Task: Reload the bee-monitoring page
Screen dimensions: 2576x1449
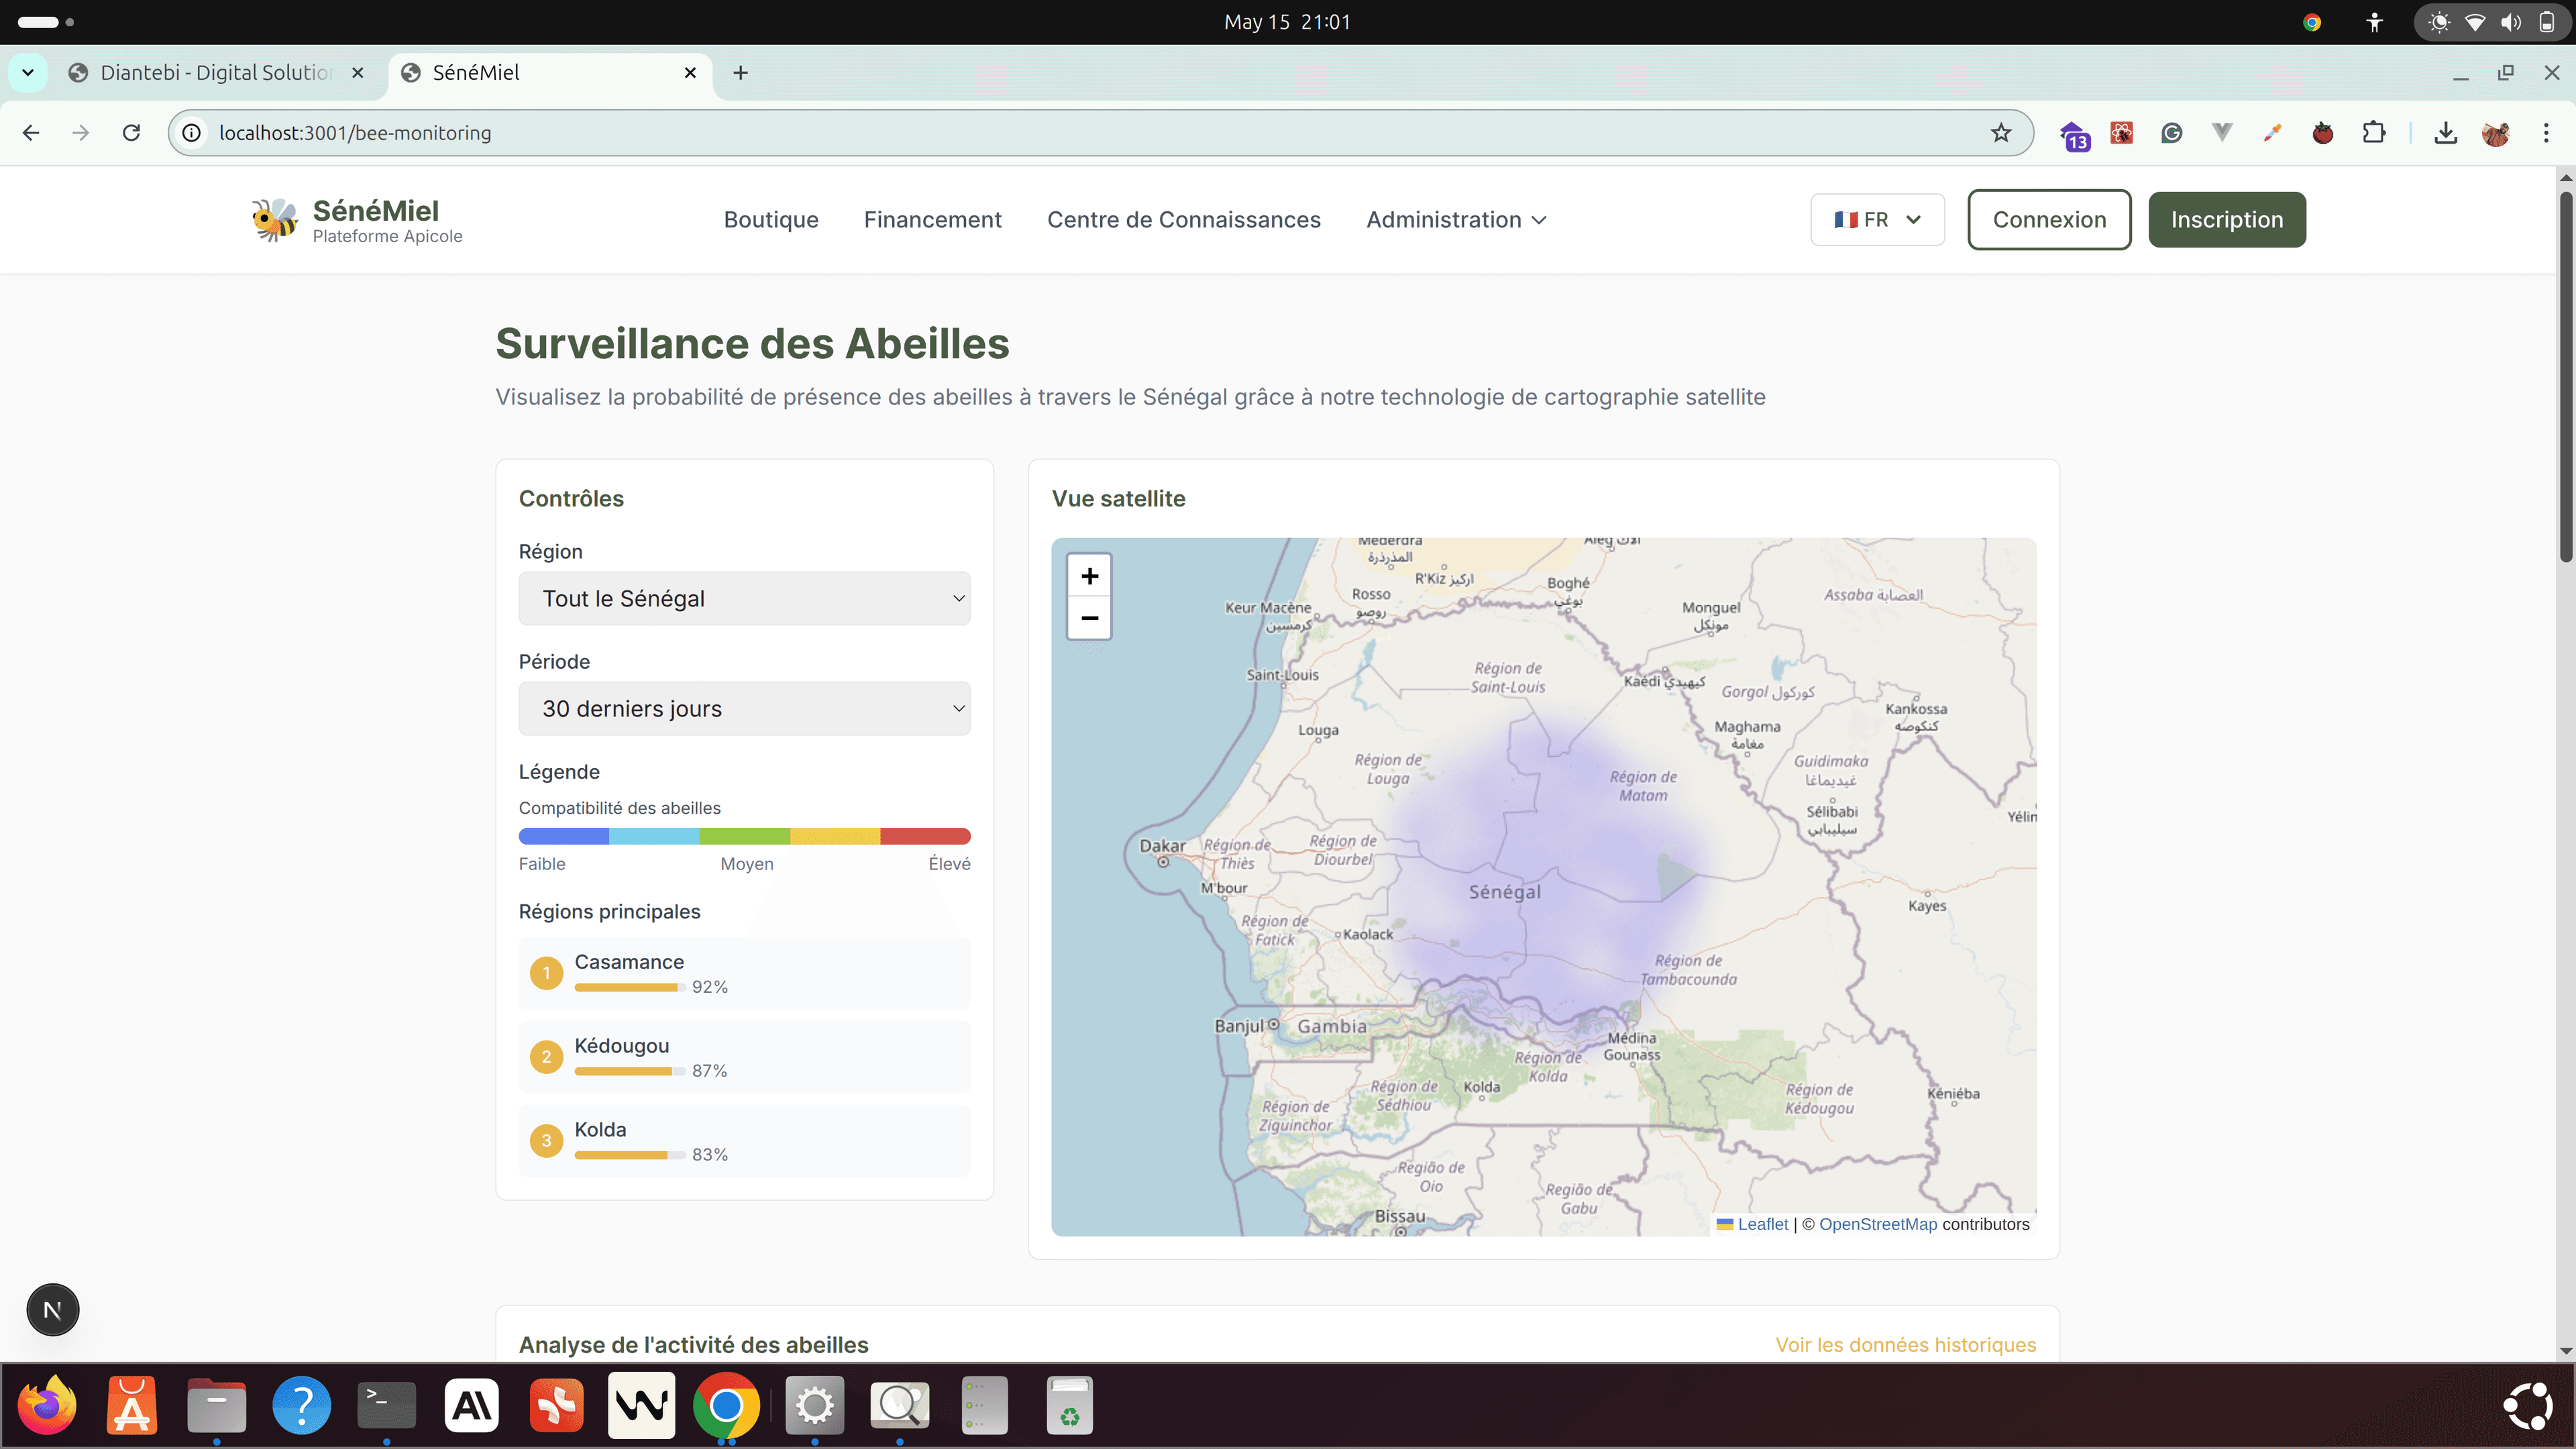Action: pyautogui.click(x=131, y=133)
